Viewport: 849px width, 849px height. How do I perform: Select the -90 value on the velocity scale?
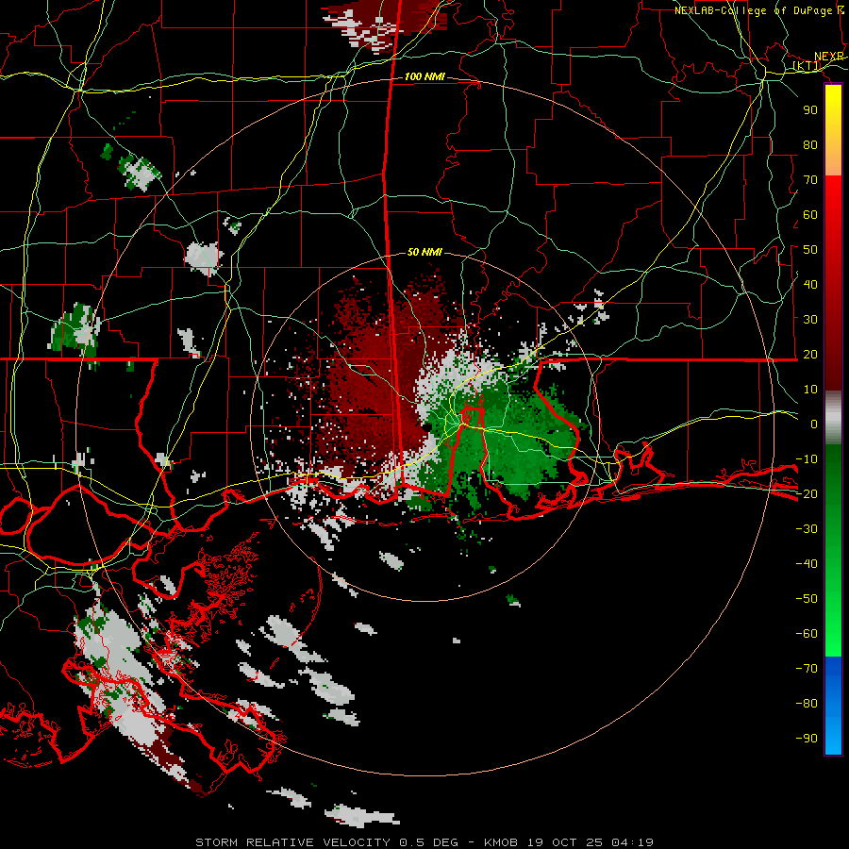pos(807,738)
